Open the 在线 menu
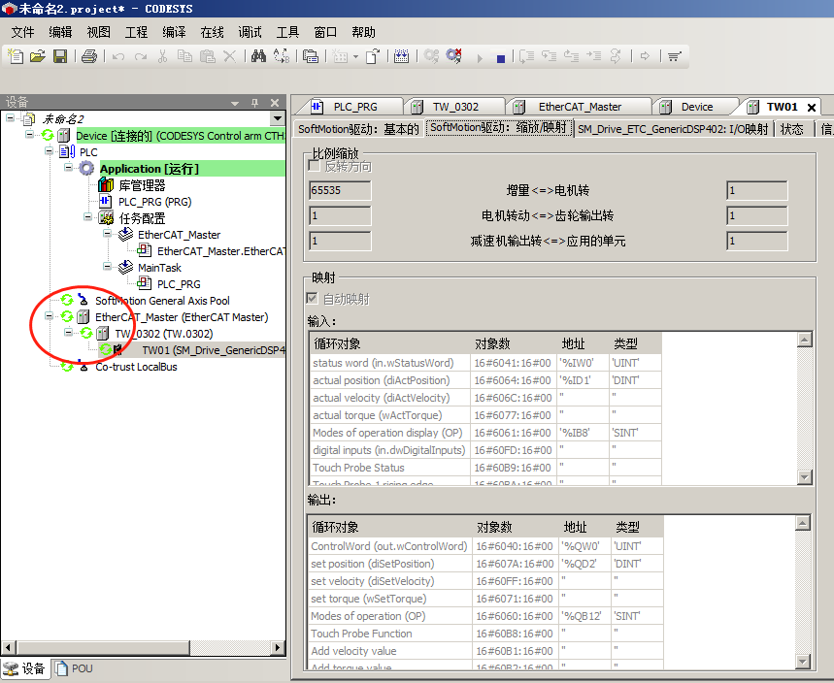The width and height of the screenshot is (834, 683). 212,32
